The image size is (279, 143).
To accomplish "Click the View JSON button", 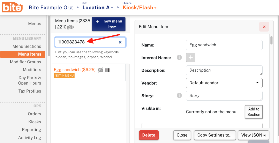I will [253, 135].
